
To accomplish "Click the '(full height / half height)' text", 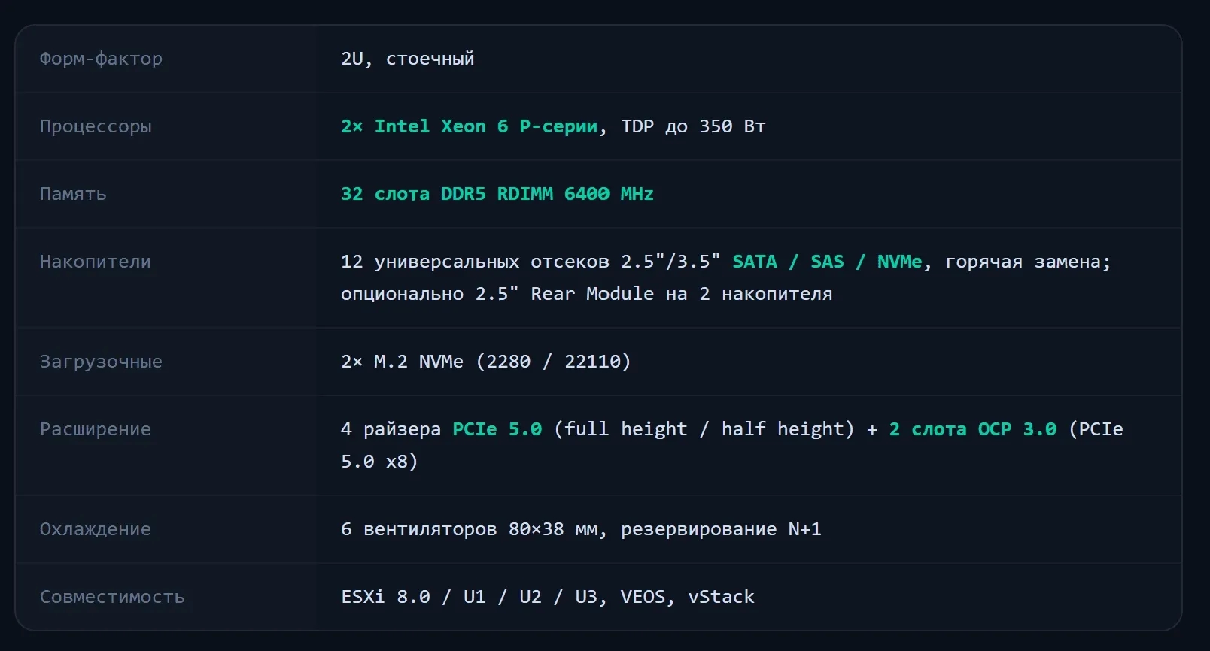I will 704,429.
